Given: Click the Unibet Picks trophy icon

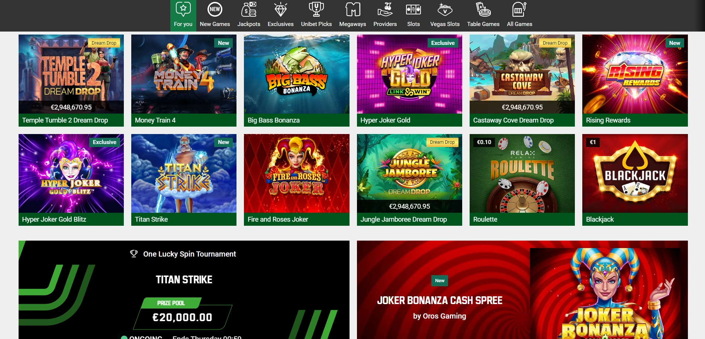Looking at the screenshot, I should click(316, 9).
